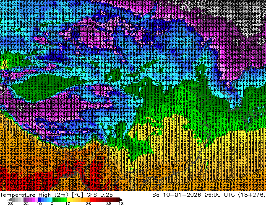Click the gray arrow at legend's cold end

click(9, 200)
